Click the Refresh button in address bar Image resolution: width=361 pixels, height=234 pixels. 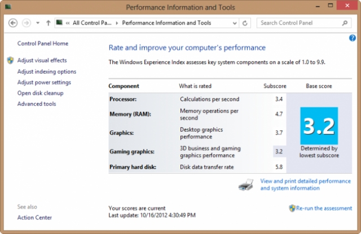pos(244,23)
